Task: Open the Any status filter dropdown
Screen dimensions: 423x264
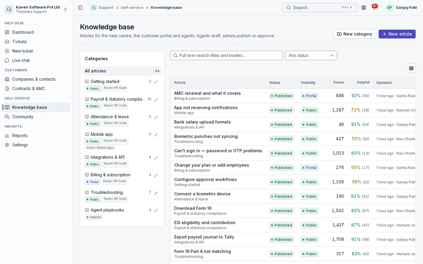Action: 311,55
